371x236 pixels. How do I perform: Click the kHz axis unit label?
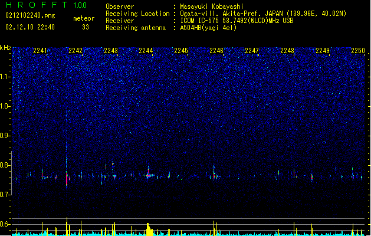point(5,48)
